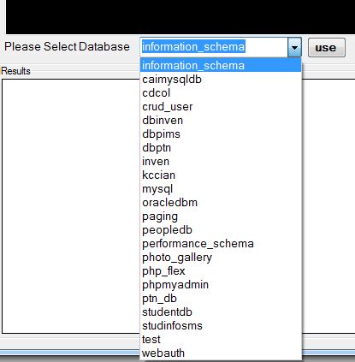Select 'studinfosms' database
Viewport: 355px width, 362px height.
click(x=221, y=326)
